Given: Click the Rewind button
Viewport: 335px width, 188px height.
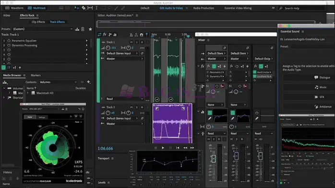Looking at the screenshot, I should coord(185,148).
